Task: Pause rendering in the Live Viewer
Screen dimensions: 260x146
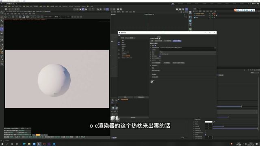Action: [x=13, y=17]
